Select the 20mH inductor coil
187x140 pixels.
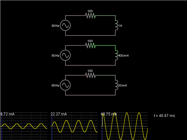point(116,85)
